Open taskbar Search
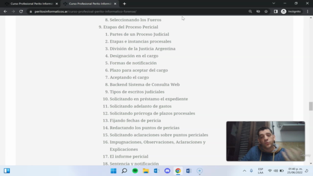This screenshot has width=313, height=176. click(124, 171)
